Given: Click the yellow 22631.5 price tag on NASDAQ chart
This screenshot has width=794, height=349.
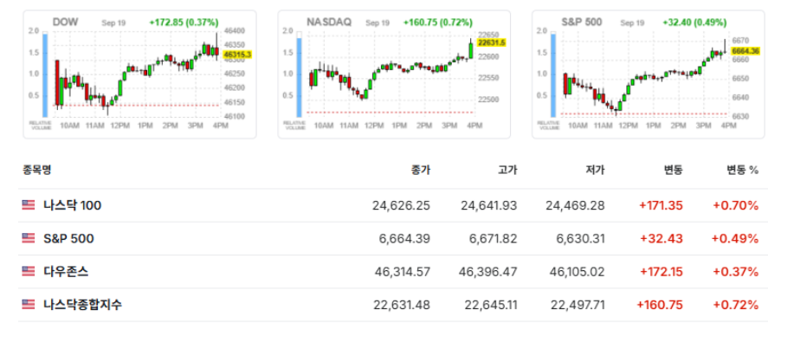Looking at the screenshot, I should coord(492,42).
